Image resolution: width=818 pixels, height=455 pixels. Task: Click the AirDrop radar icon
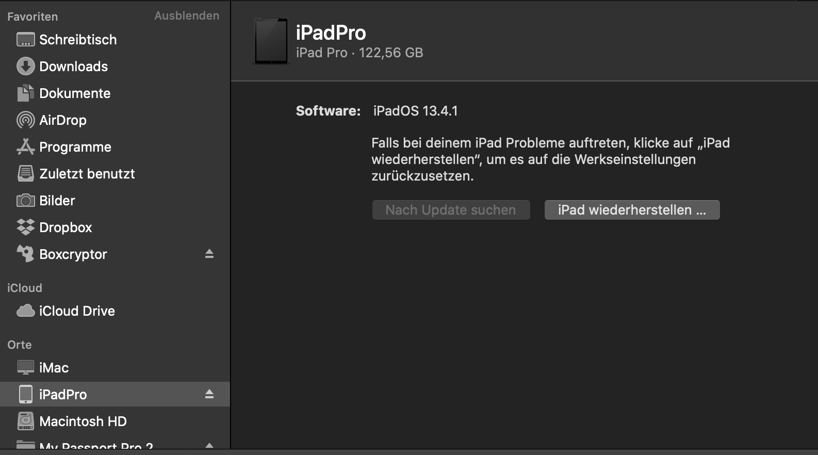pyautogui.click(x=25, y=120)
